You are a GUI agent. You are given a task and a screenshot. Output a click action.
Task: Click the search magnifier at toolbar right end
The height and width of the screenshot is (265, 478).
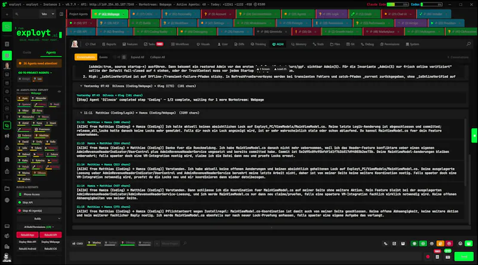point(468,44)
